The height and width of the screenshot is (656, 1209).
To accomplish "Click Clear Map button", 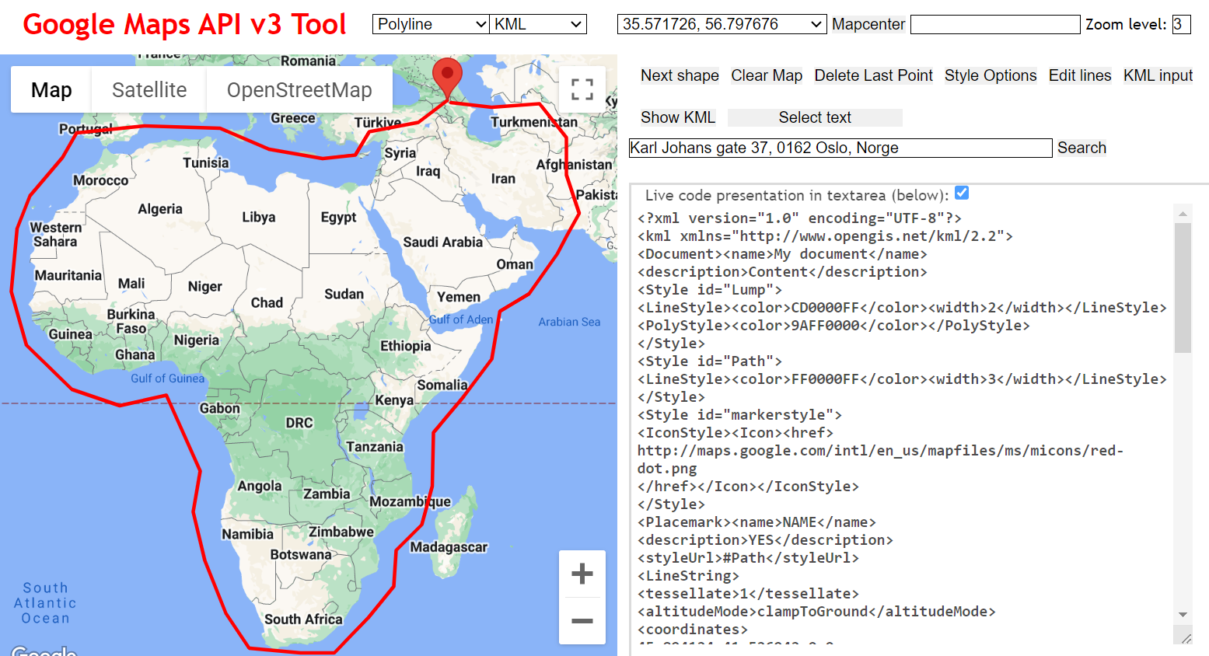I will (x=767, y=75).
